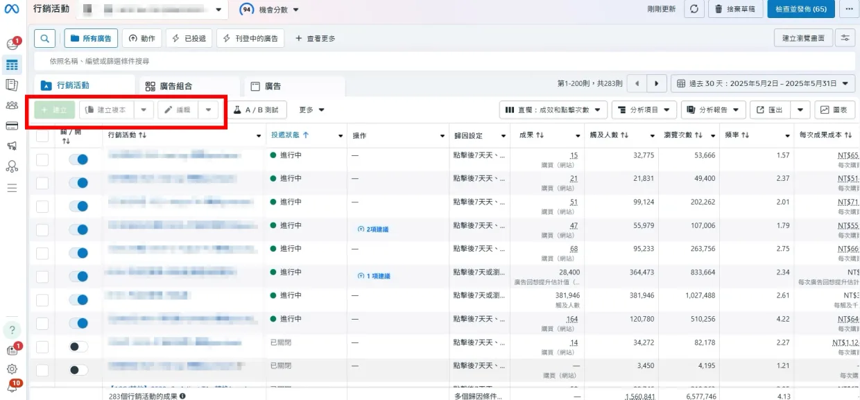This screenshot has width=860, height=400.
Task: Open the campaigns table icon in sidebar
Action: pos(12,64)
